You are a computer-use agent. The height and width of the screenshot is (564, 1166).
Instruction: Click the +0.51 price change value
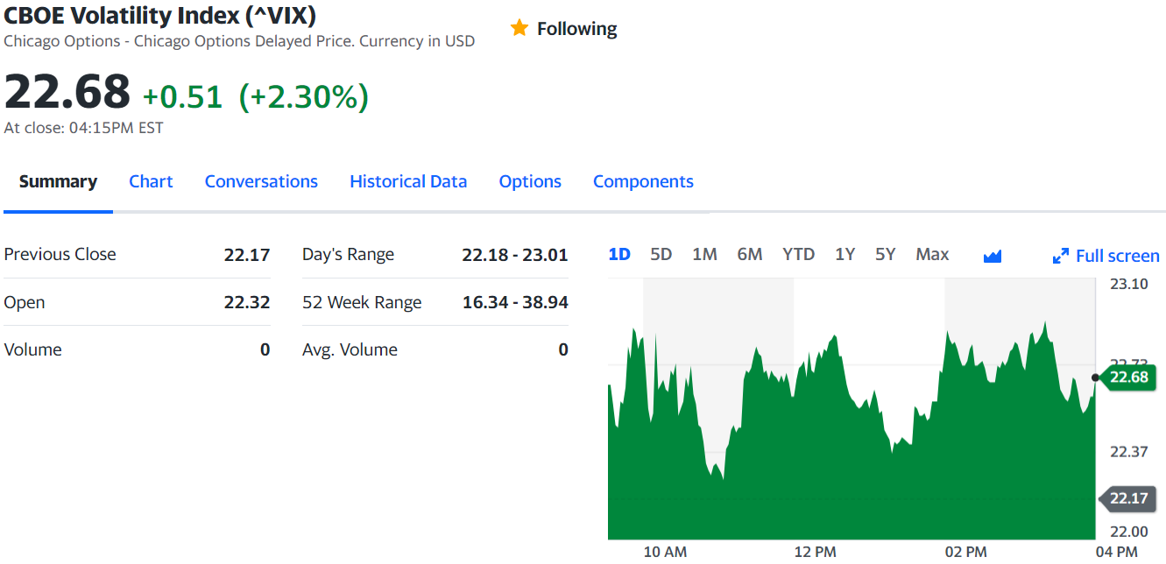pyautogui.click(x=183, y=96)
